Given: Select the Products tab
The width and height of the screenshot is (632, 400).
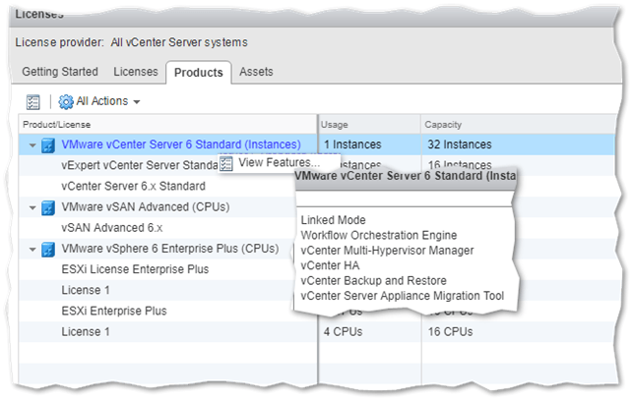Looking at the screenshot, I should (198, 73).
